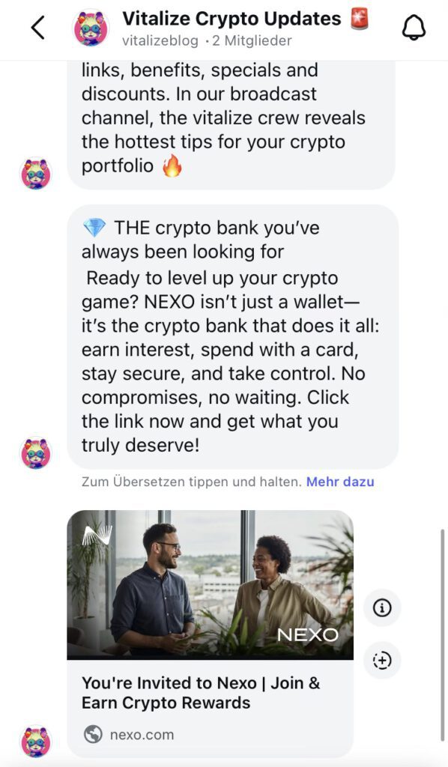Tap the back arrow in the header
448x767 pixels.
coord(38,28)
